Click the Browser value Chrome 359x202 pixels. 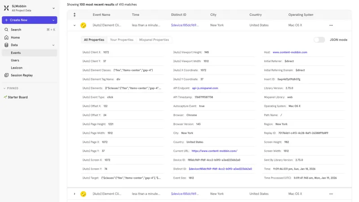pos(192,115)
